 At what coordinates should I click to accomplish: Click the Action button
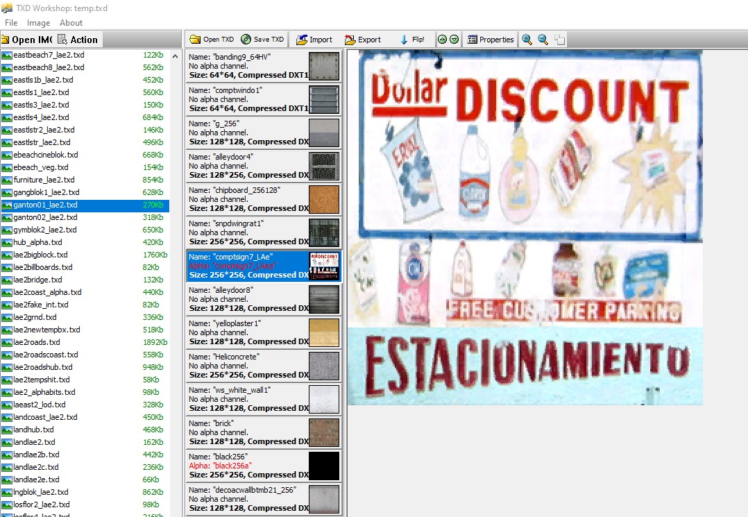(x=78, y=40)
